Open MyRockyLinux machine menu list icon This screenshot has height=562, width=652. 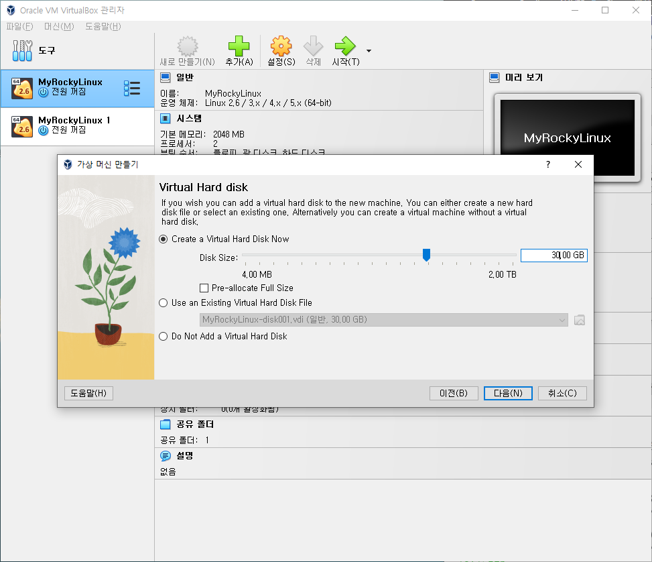click(132, 89)
